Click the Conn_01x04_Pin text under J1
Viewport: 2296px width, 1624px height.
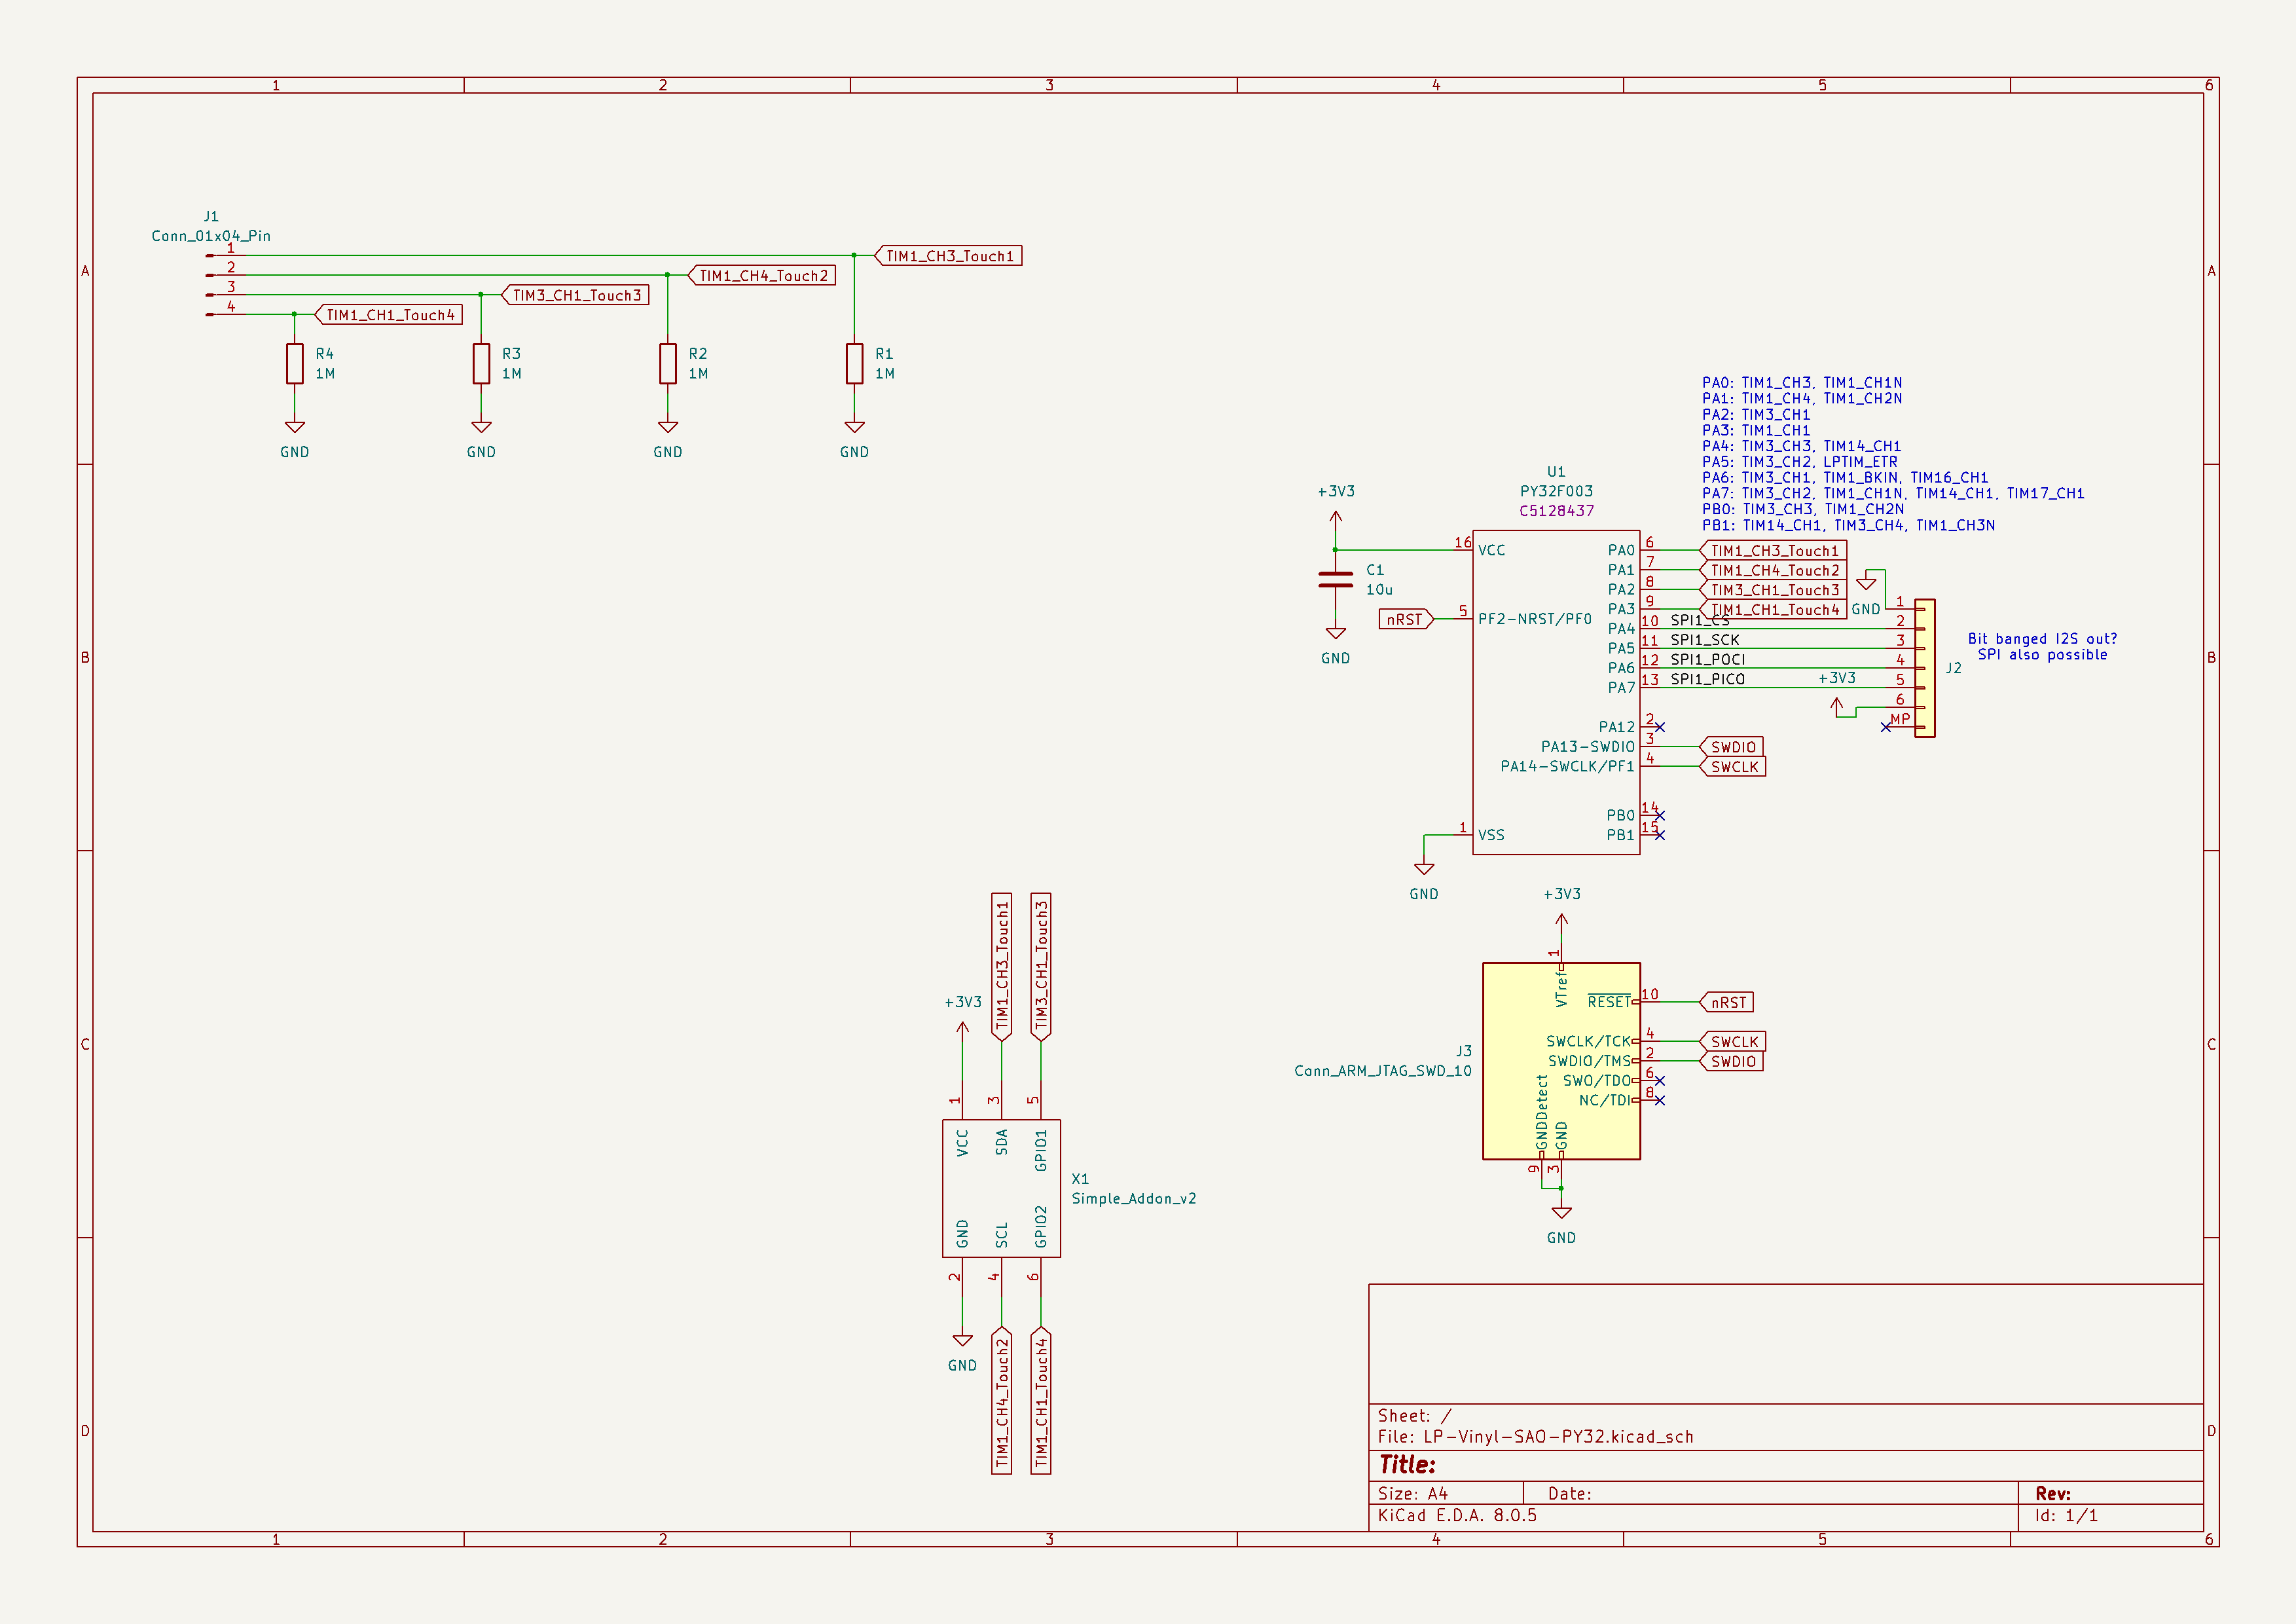[x=211, y=236]
